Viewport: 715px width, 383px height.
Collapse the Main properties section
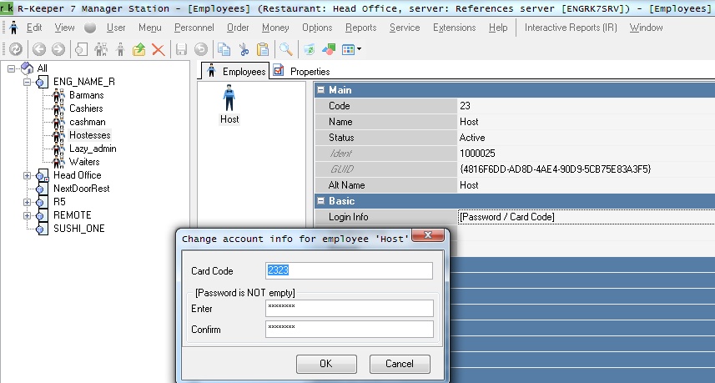tap(320, 90)
